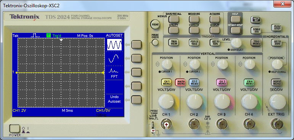294x140 pixels.
Task: Toggle the green CH4 MENU button
Action: (x=249, y=82)
